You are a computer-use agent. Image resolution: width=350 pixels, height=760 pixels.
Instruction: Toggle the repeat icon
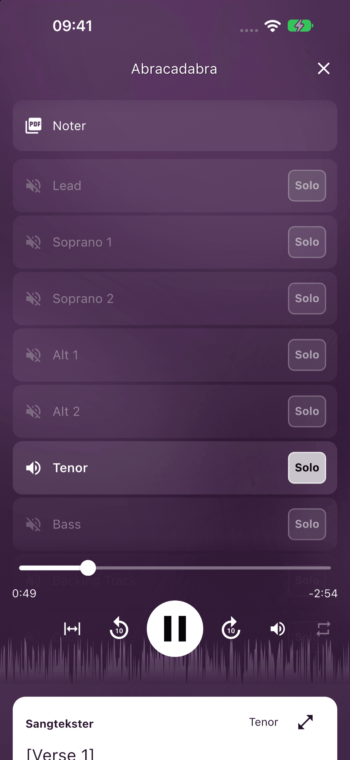323,629
